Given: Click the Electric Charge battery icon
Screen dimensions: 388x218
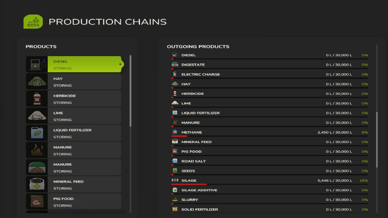Looking at the screenshot, I should pos(175,74).
